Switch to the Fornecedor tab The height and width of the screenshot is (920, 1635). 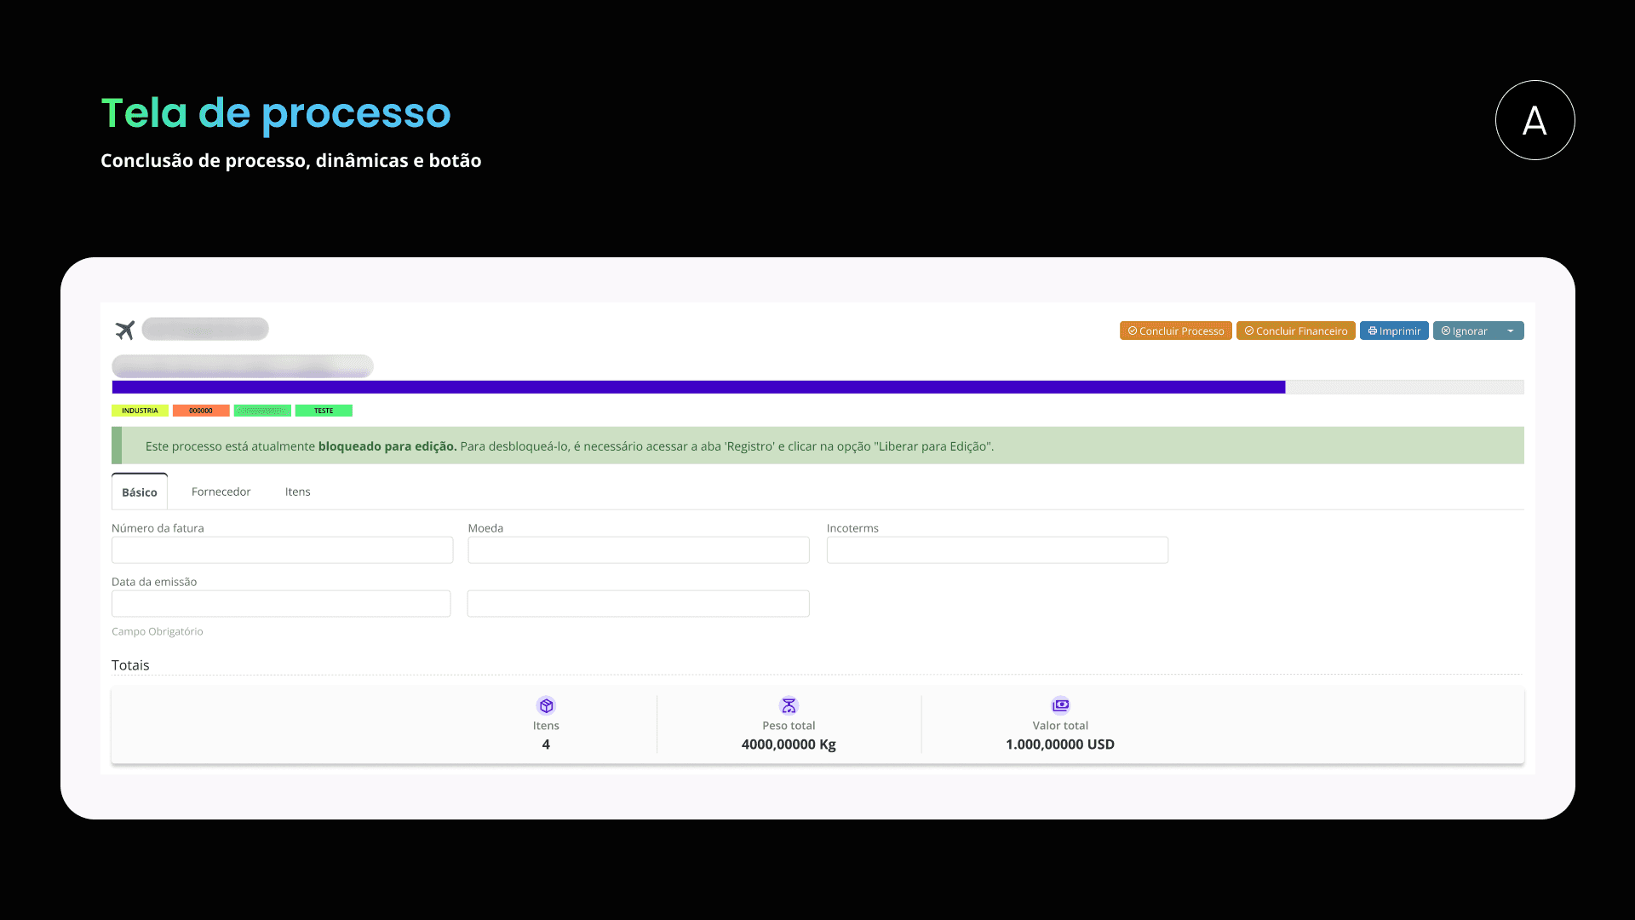point(221,492)
